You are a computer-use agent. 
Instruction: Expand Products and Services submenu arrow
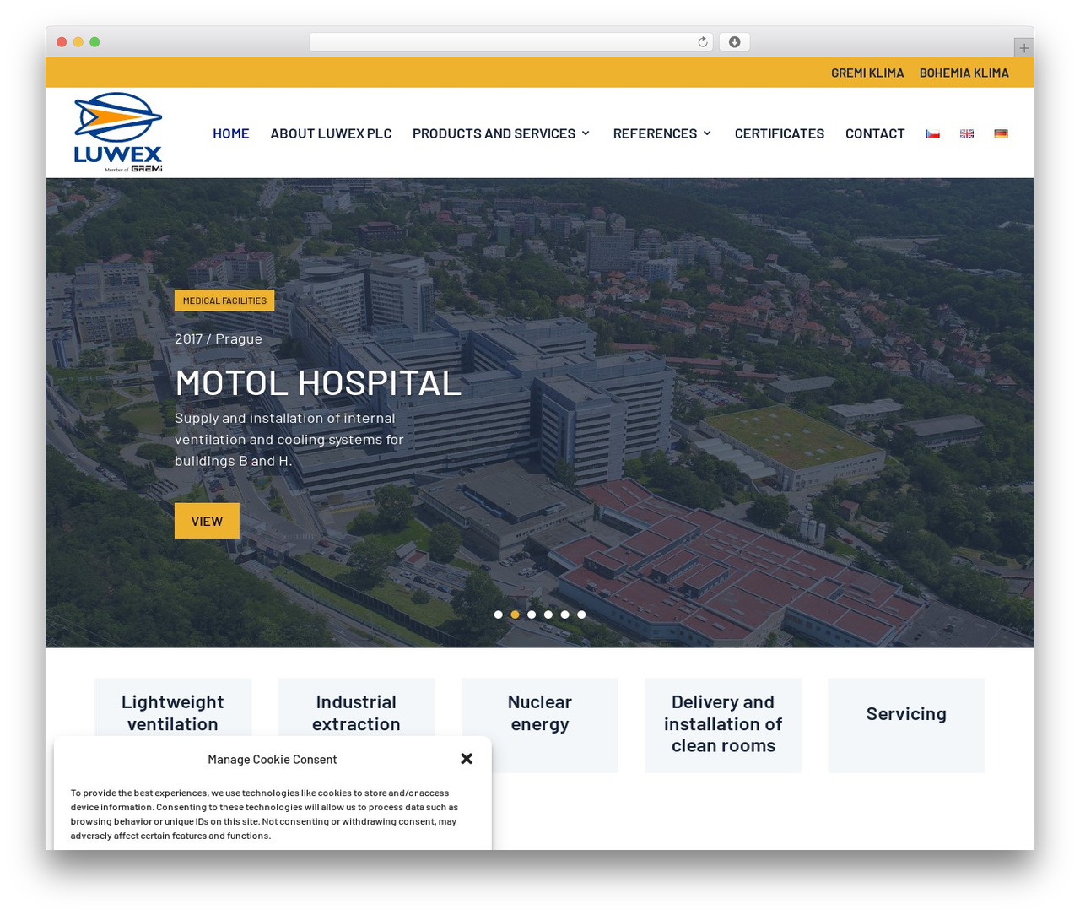pos(586,133)
